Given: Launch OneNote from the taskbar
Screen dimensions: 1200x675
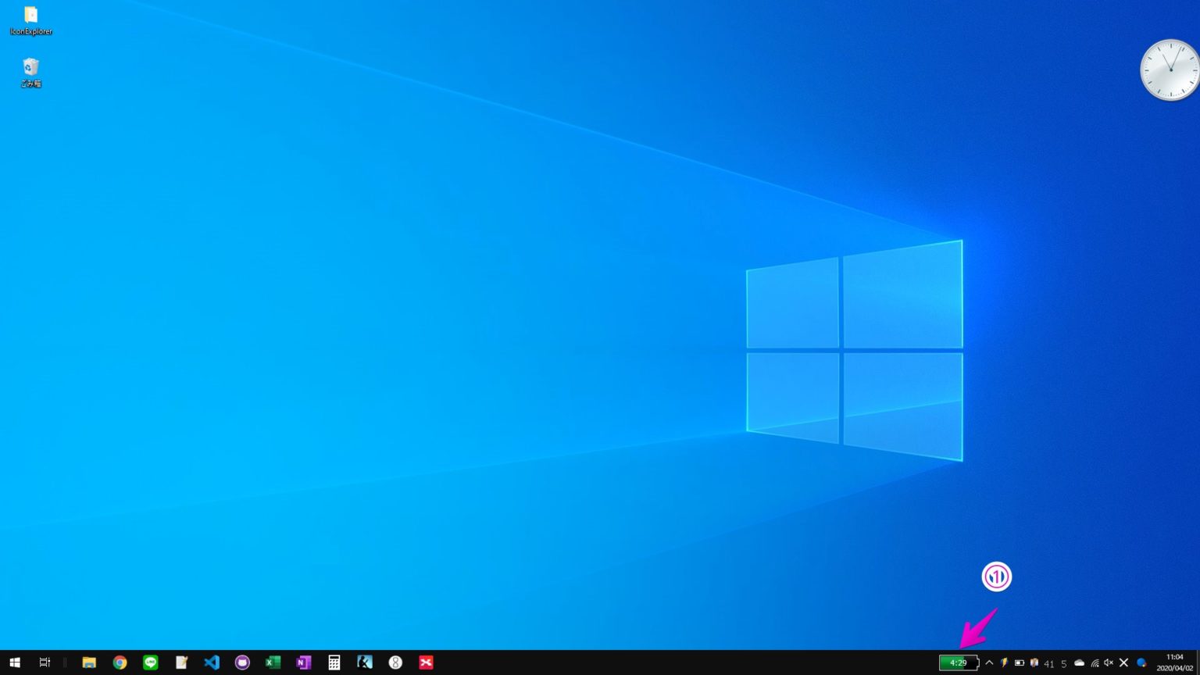Looking at the screenshot, I should [x=303, y=662].
